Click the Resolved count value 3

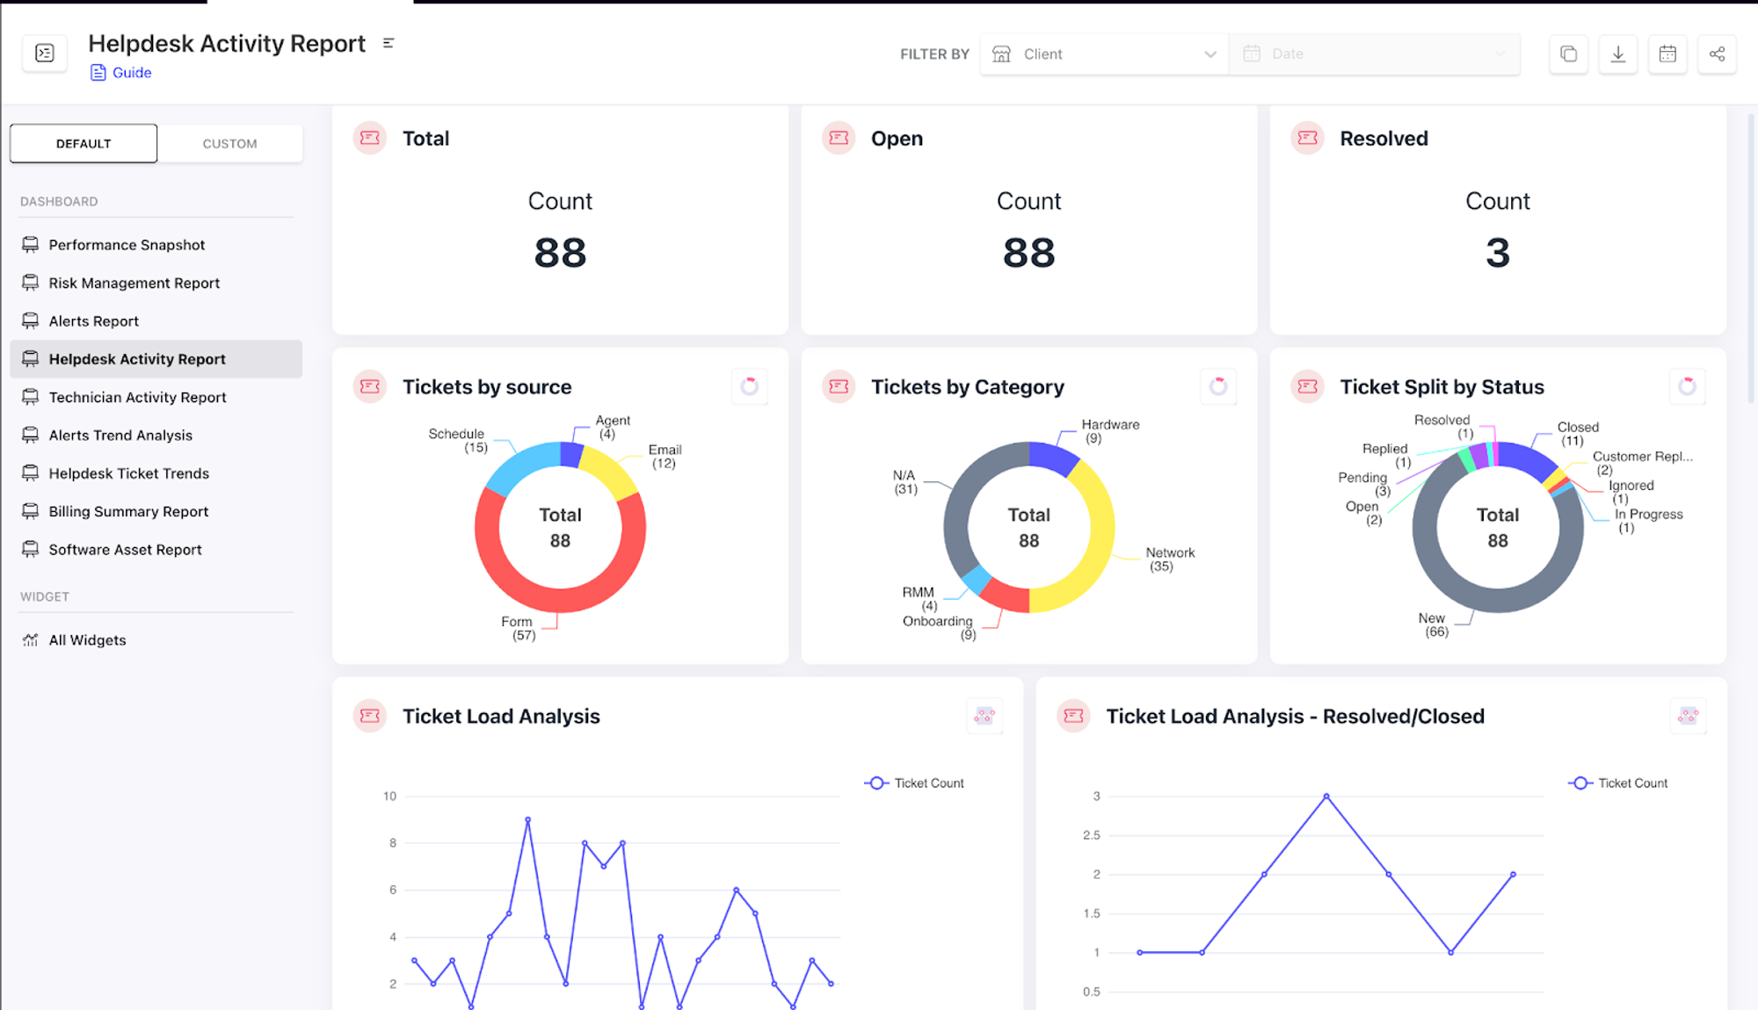pyautogui.click(x=1498, y=253)
